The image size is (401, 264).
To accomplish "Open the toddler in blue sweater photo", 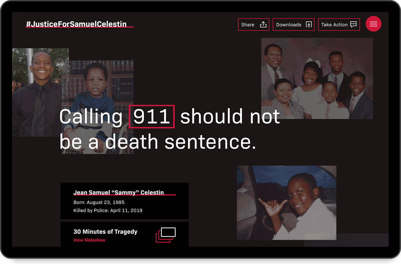I will (98, 107).
